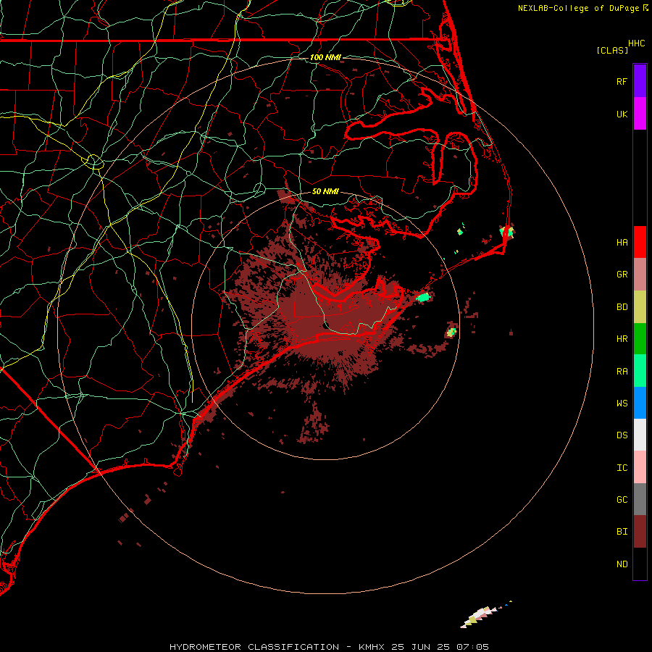Click the HA legend label

[622, 242]
